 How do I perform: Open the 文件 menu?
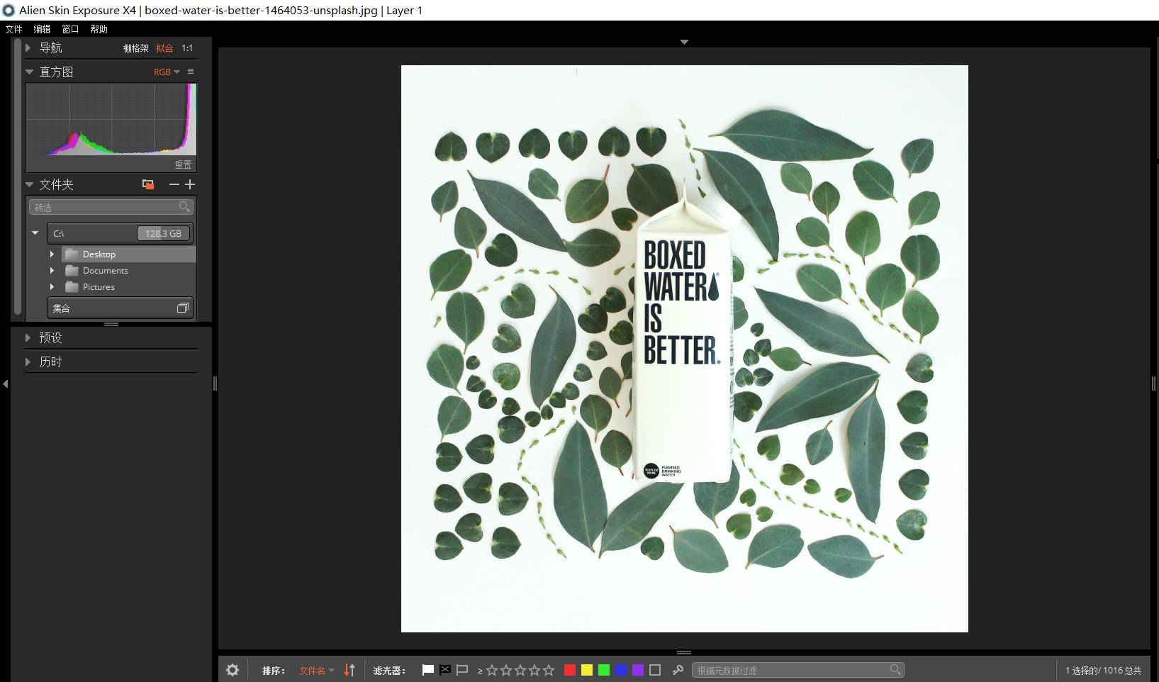point(14,29)
